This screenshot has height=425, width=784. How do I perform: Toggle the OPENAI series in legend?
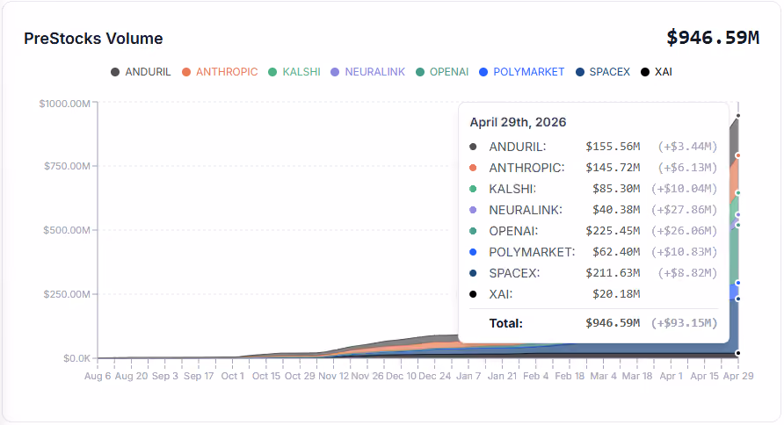(442, 72)
